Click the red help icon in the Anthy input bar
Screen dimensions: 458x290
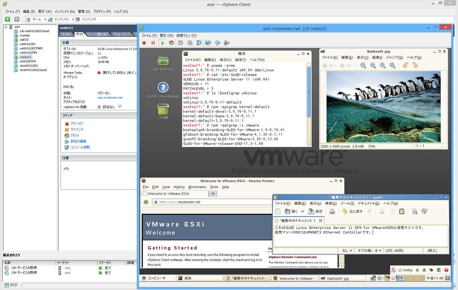(x=446, y=270)
